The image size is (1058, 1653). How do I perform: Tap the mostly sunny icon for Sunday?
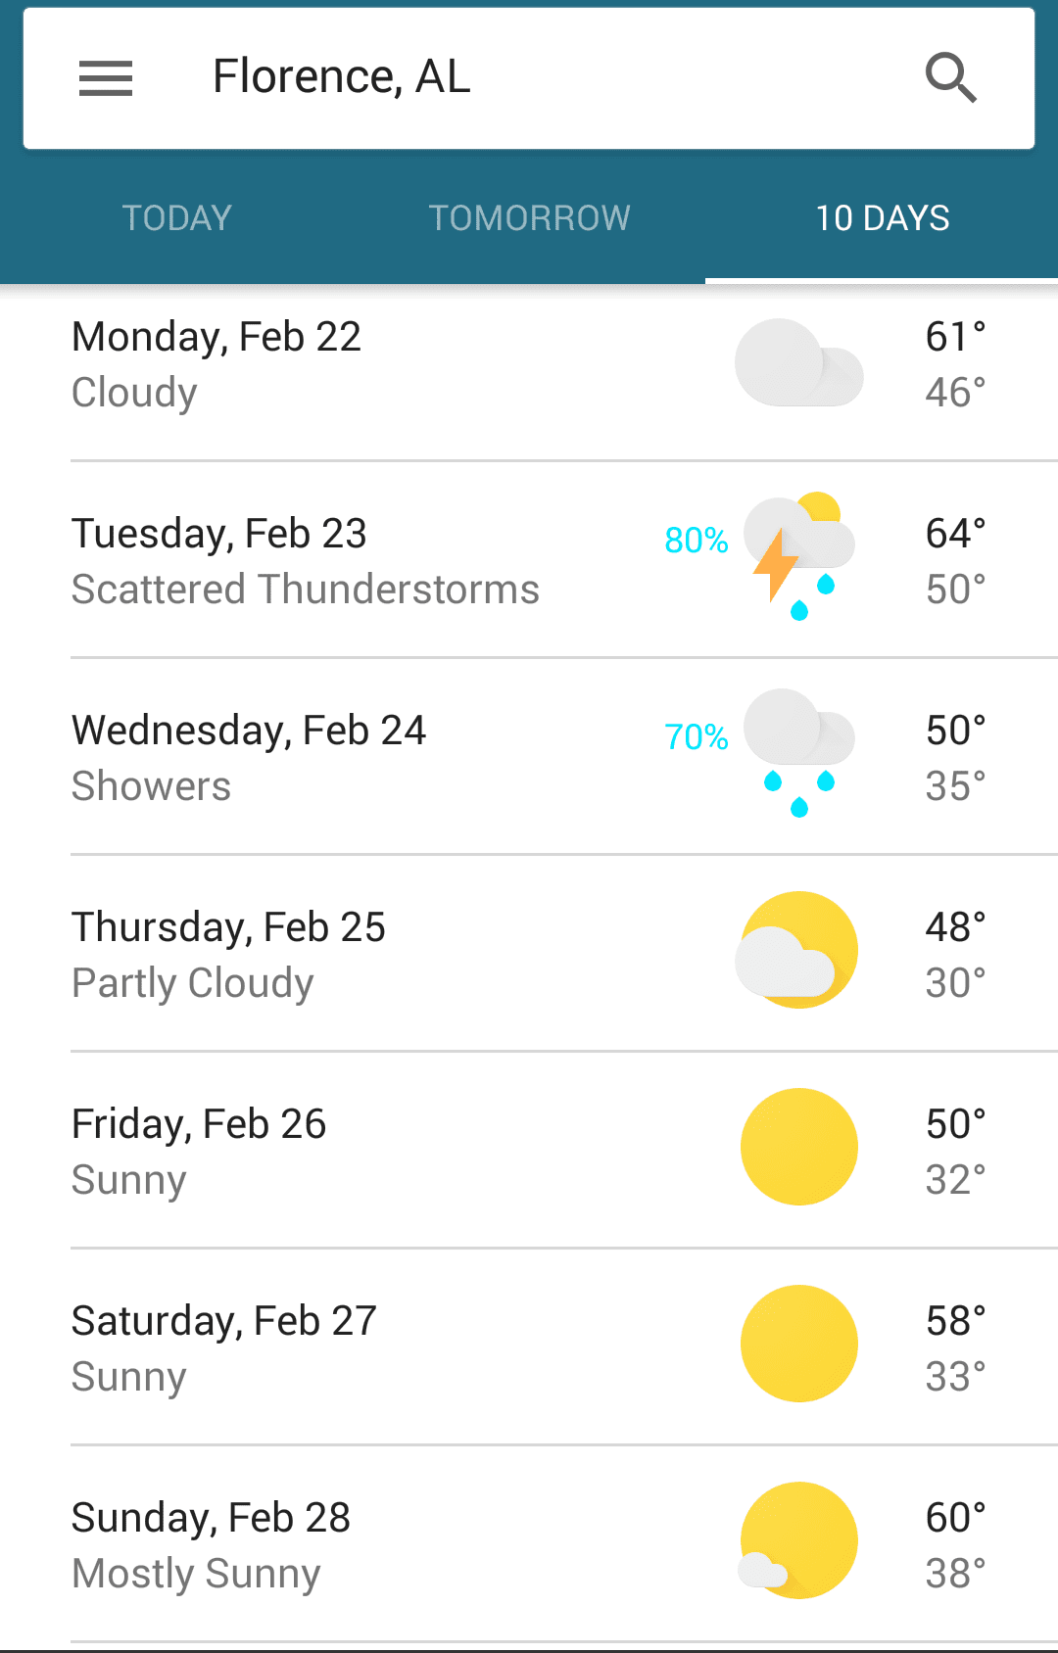[x=798, y=1540]
